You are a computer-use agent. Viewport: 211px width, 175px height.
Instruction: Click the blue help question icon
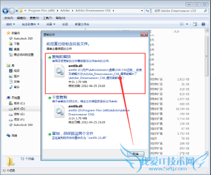click(203, 24)
